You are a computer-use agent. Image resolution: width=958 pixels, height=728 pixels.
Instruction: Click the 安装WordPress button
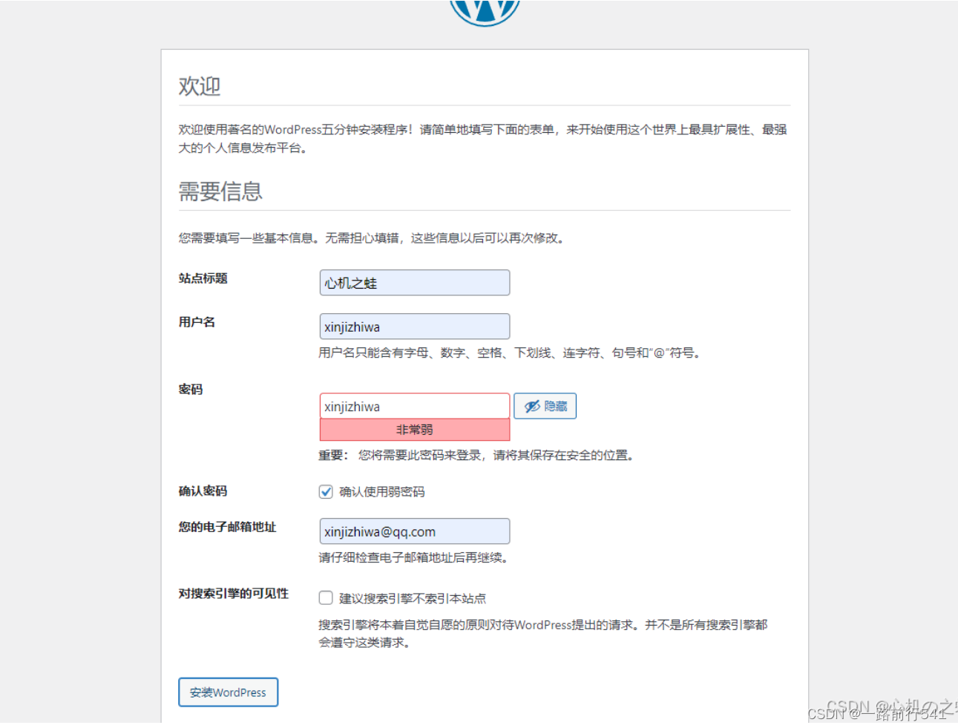pyautogui.click(x=228, y=692)
